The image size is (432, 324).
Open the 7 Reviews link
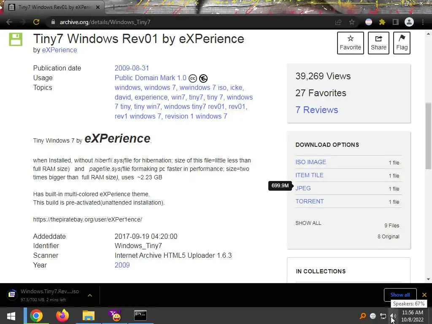point(317,110)
